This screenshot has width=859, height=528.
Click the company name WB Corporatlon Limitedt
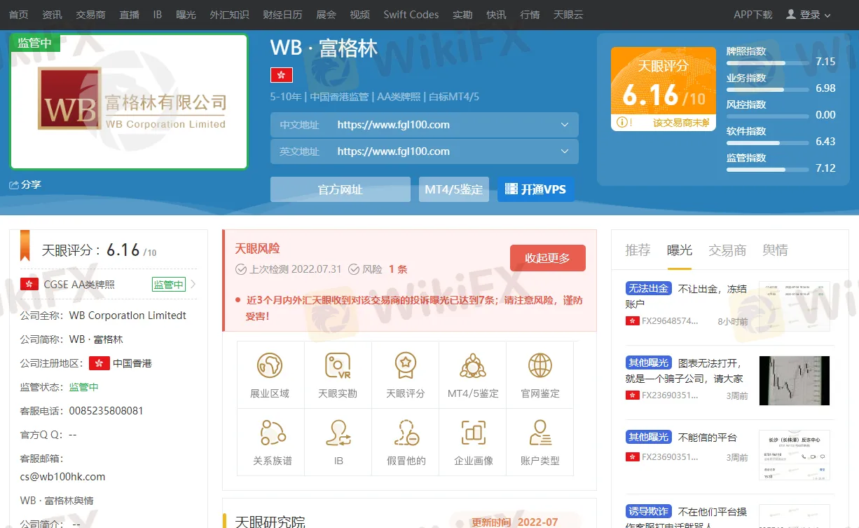click(x=128, y=316)
